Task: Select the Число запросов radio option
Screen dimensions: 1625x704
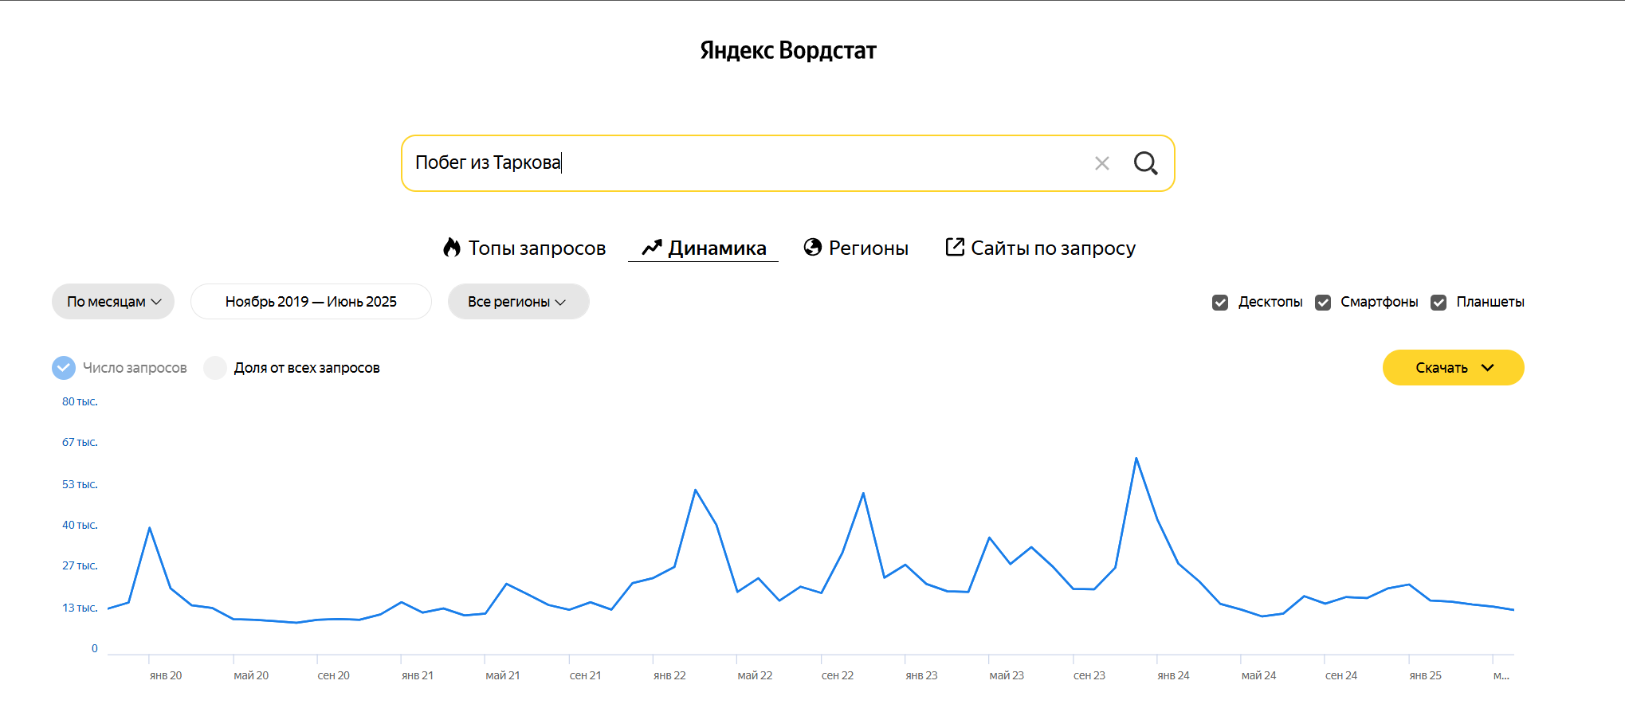Action: click(x=64, y=368)
